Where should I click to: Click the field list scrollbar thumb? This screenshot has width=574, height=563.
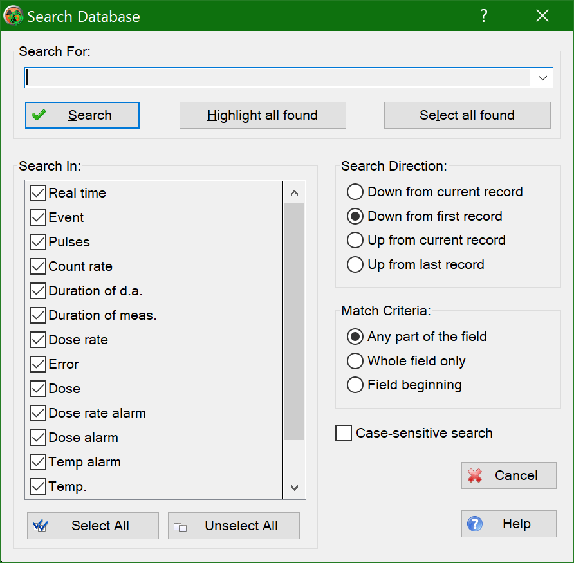294,322
